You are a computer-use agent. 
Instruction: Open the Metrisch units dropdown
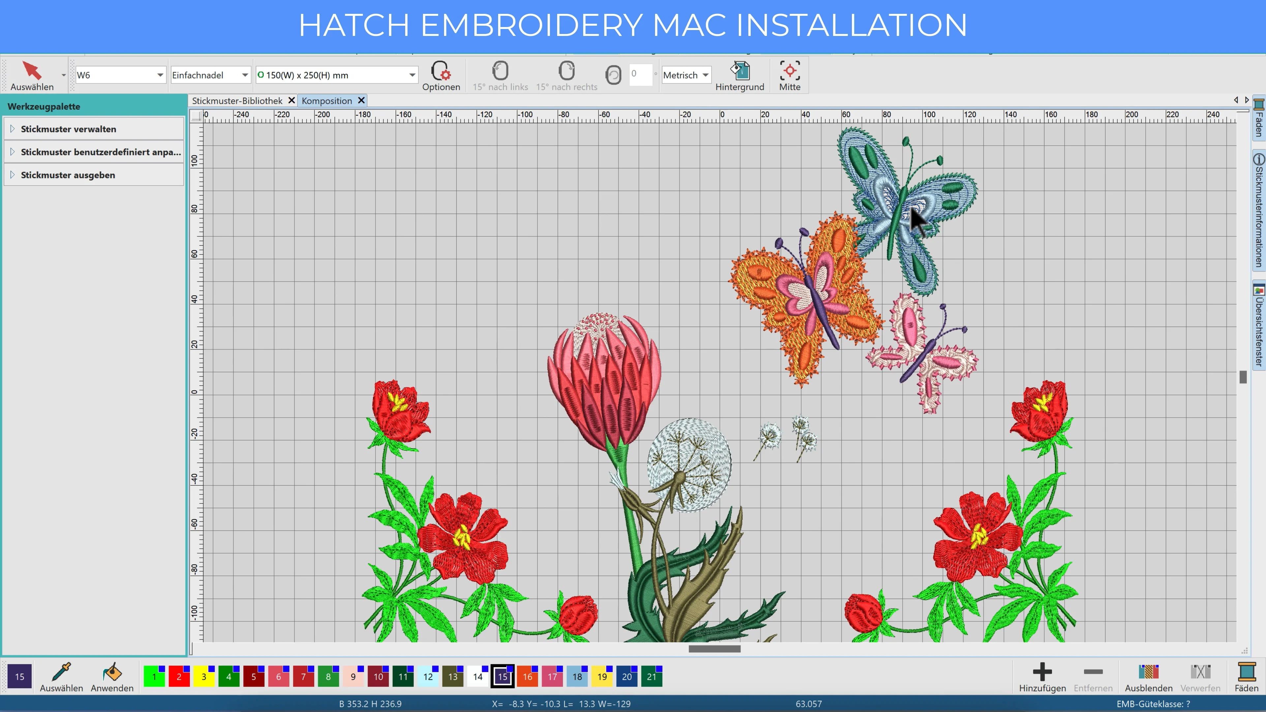705,75
